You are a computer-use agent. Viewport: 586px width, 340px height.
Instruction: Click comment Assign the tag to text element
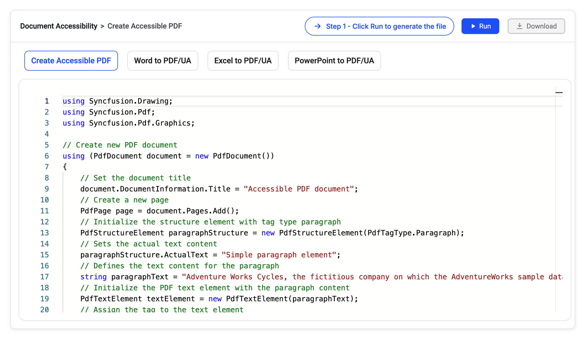point(162,310)
